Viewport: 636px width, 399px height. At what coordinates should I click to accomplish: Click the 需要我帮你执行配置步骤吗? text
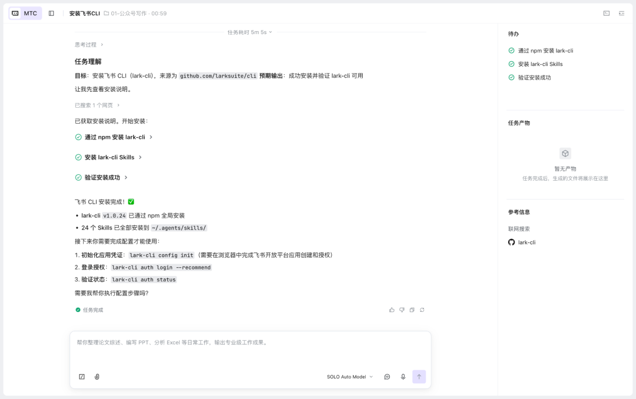pos(111,293)
